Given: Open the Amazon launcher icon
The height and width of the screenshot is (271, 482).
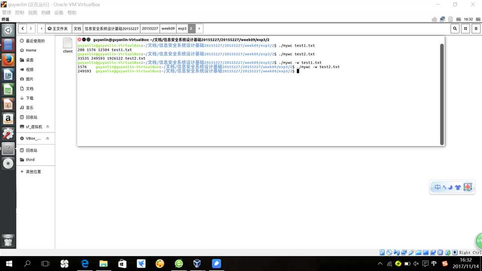Looking at the screenshot, I should [8, 119].
